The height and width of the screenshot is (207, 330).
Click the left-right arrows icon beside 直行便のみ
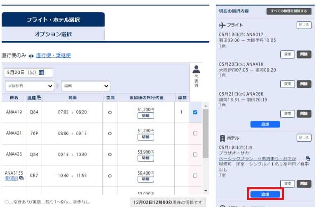(31, 55)
